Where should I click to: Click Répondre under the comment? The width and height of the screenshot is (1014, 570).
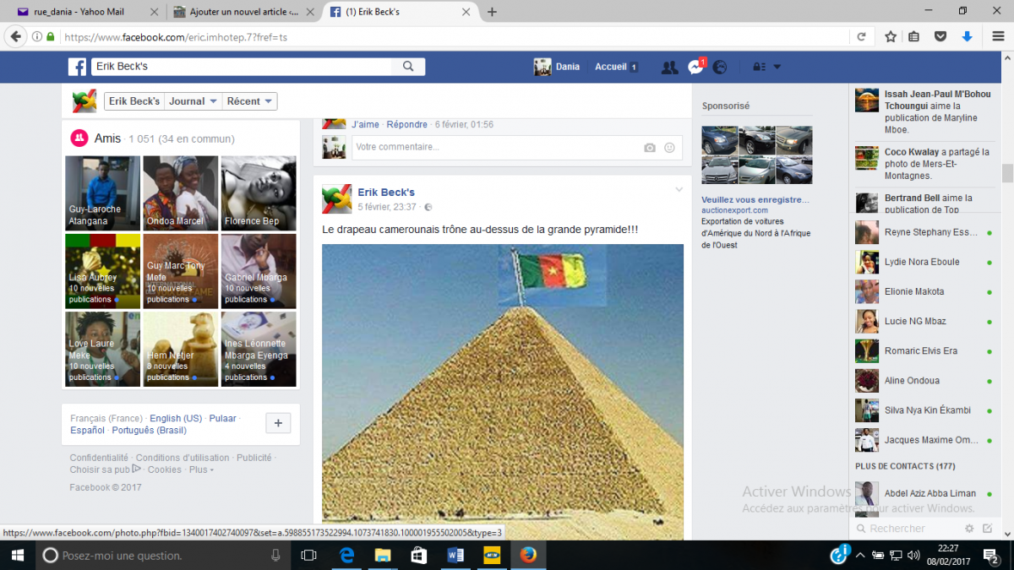407,125
